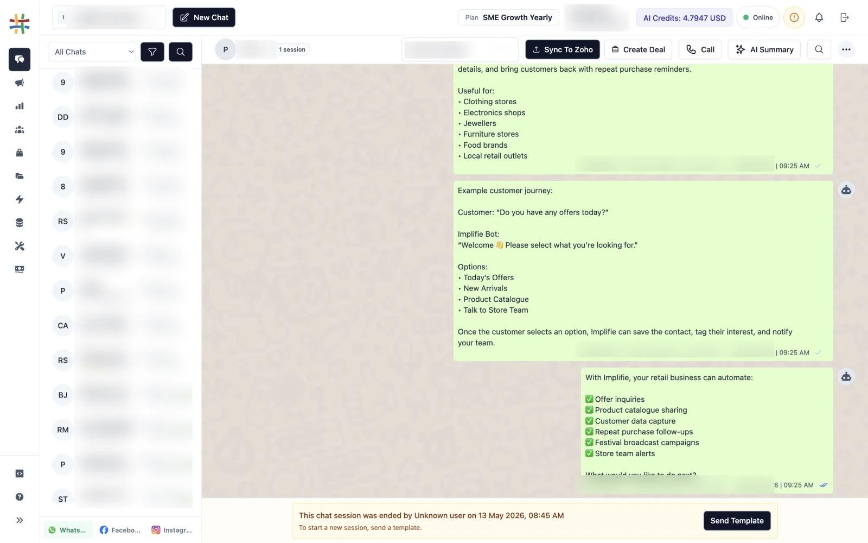Open the chat with BJ avatar
This screenshot has height=543, width=868.
click(x=120, y=395)
